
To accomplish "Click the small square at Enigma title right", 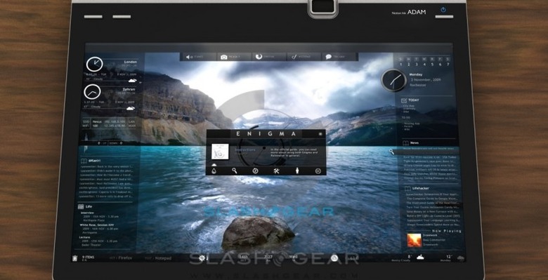I will (x=320, y=134).
